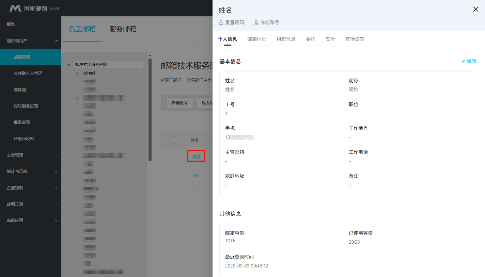Click the pencil edit icon beside 编辑

coord(463,61)
